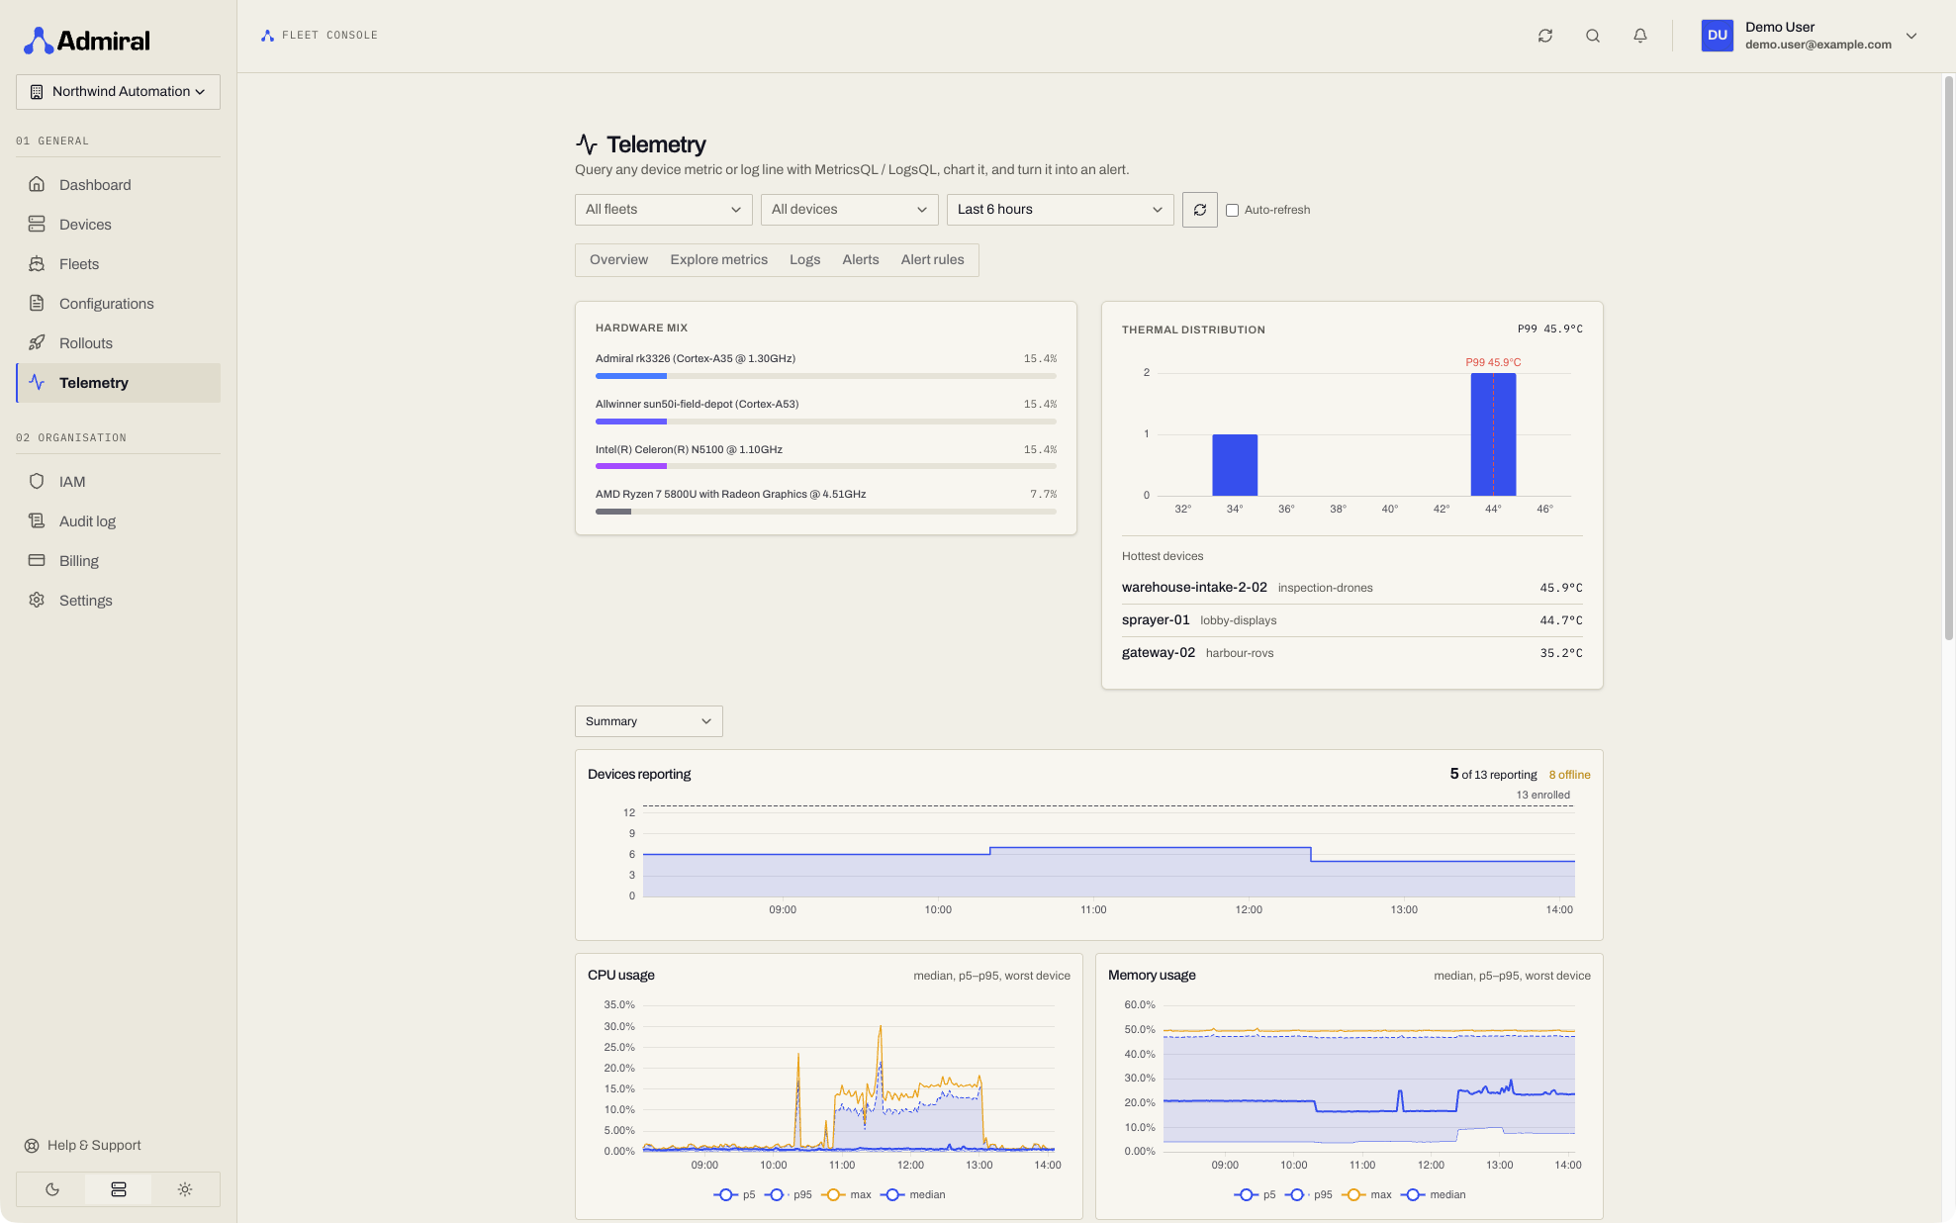Click the AMD Ryzen 7 5800U bar
The height and width of the screenshot is (1223, 1956).
click(x=826, y=512)
